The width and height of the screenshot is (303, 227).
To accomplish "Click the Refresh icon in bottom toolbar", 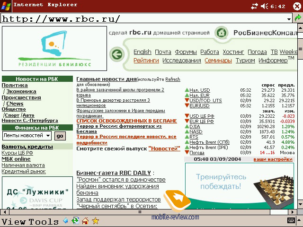I will 75,220.
